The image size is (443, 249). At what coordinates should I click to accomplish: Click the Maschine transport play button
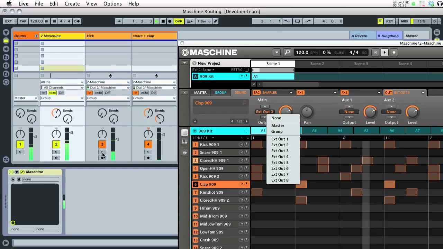[x=384, y=53]
